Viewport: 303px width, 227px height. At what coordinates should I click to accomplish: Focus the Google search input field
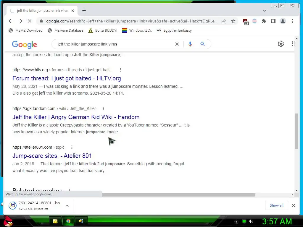[x=114, y=44]
